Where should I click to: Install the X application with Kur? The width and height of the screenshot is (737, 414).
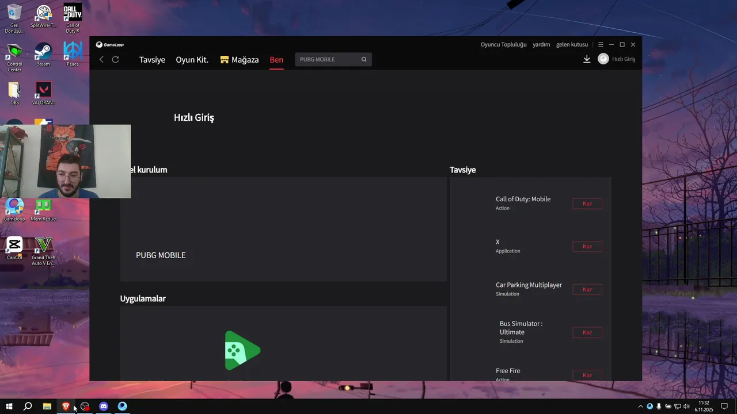coord(587,246)
